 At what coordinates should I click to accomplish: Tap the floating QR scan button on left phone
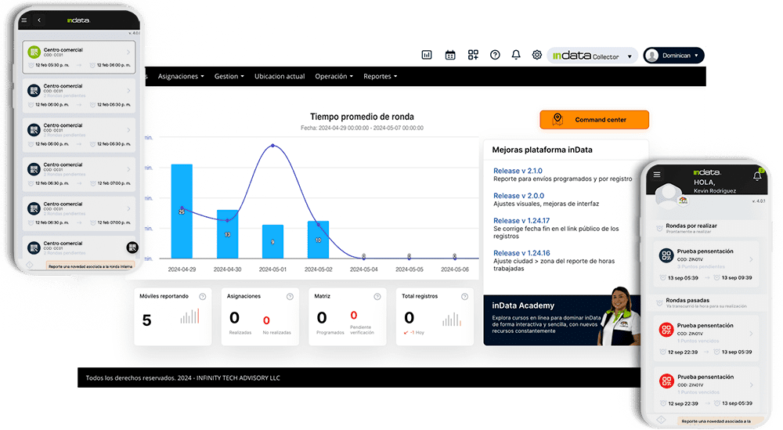(132, 248)
